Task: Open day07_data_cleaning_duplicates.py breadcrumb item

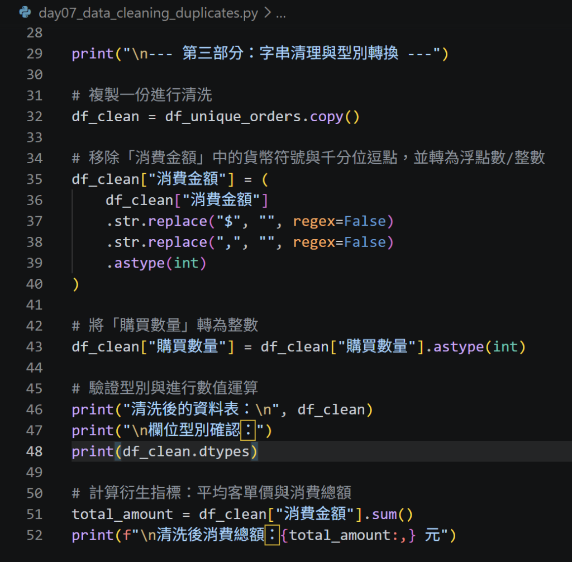Action: click(x=148, y=13)
